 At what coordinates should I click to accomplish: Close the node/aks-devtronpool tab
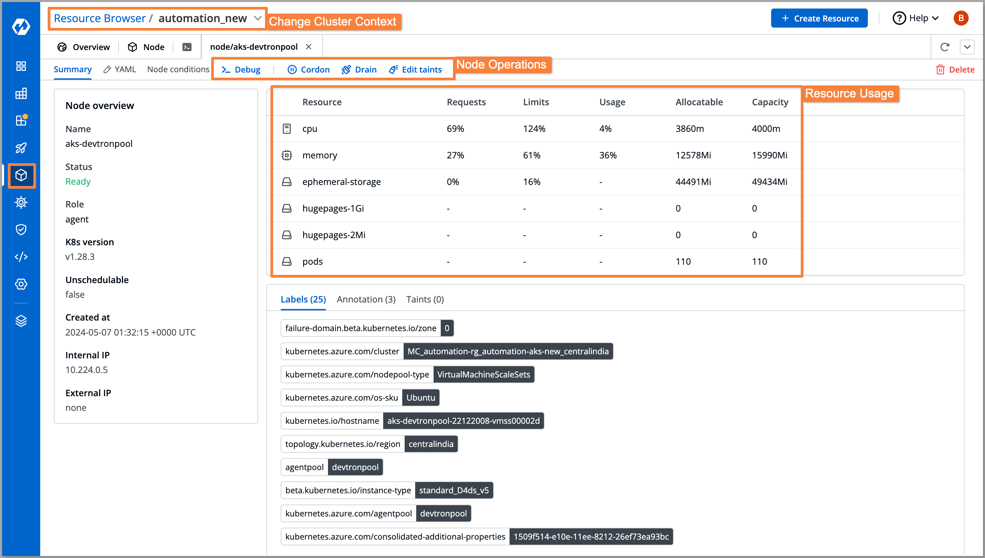click(309, 46)
